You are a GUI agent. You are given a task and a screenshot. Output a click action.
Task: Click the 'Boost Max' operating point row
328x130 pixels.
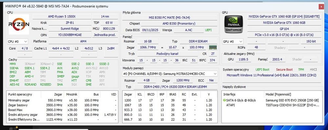(x=62, y=110)
